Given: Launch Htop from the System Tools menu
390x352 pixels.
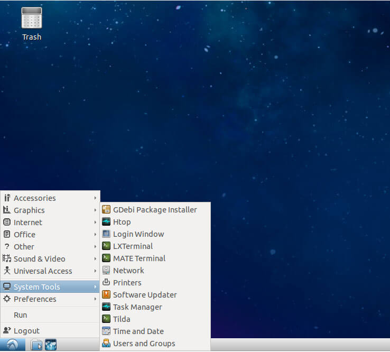Looking at the screenshot, I should pyautogui.click(x=155, y=221).
